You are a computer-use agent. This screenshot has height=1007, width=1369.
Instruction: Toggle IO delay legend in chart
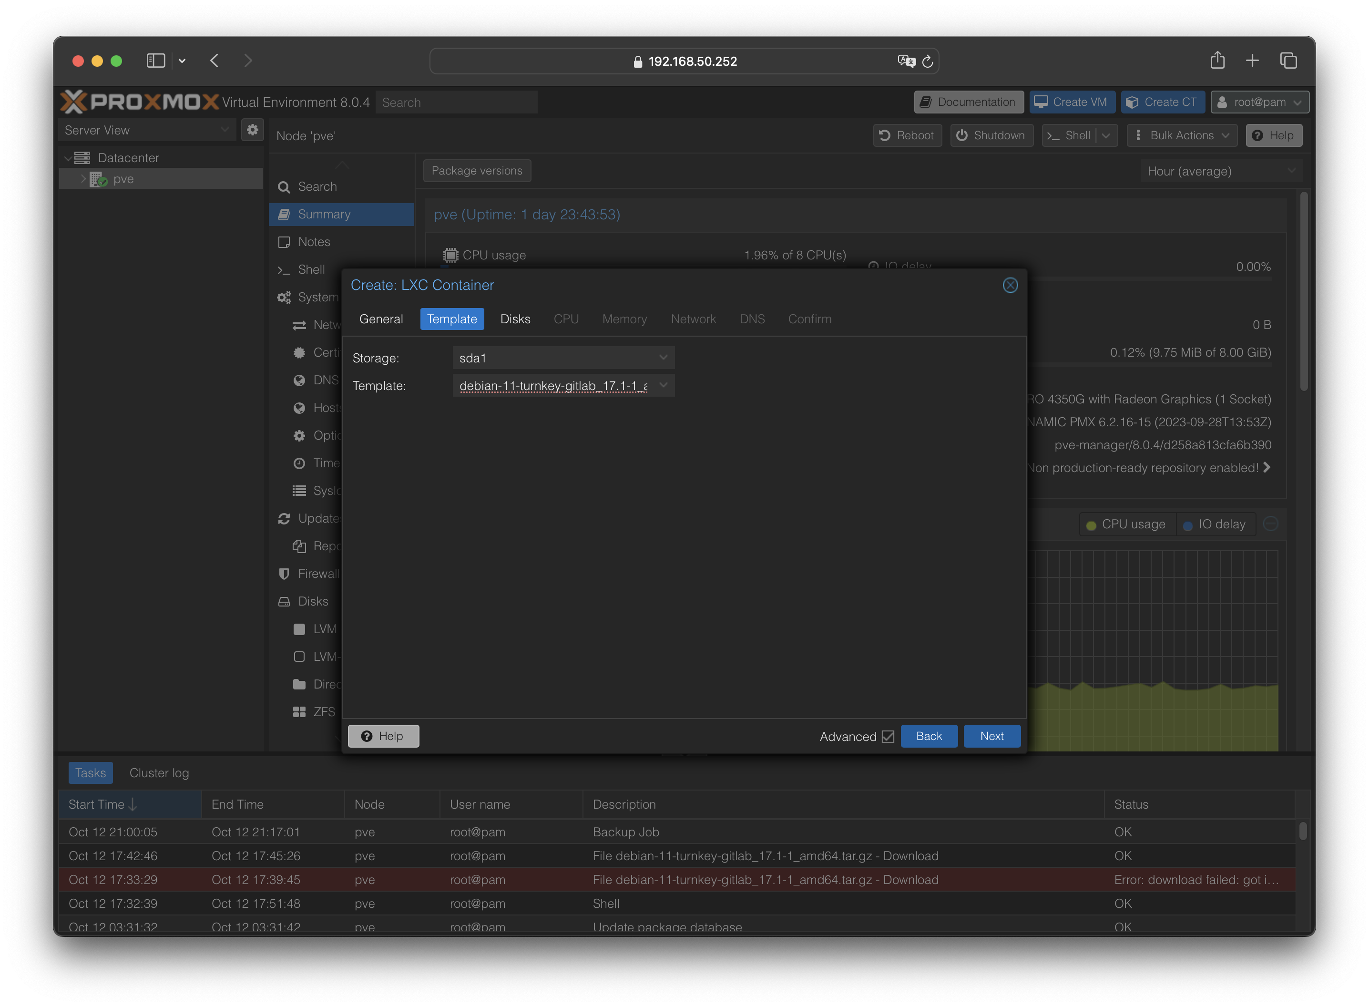(1215, 524)
